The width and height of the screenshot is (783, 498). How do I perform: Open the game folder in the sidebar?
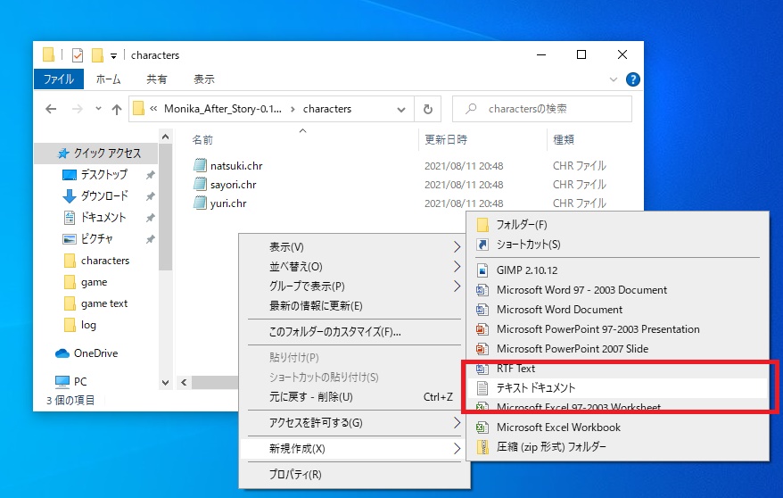94,282
